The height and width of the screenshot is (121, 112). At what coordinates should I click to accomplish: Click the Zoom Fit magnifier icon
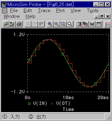(x=70, y=24)
